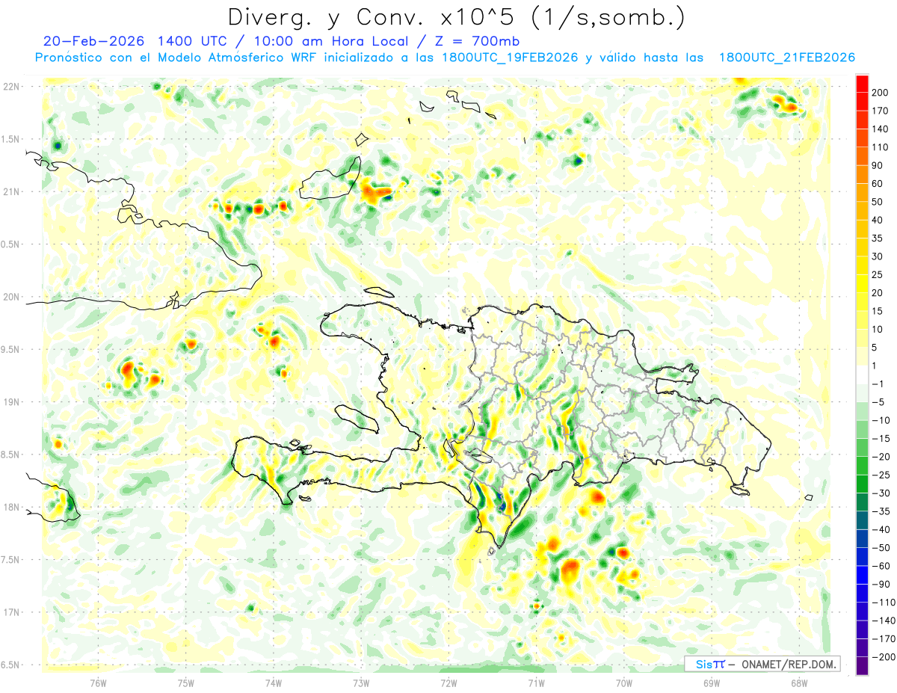Click the '9.5N' latitude label
Screen dimensions: 897x693
tap(10, 349)
